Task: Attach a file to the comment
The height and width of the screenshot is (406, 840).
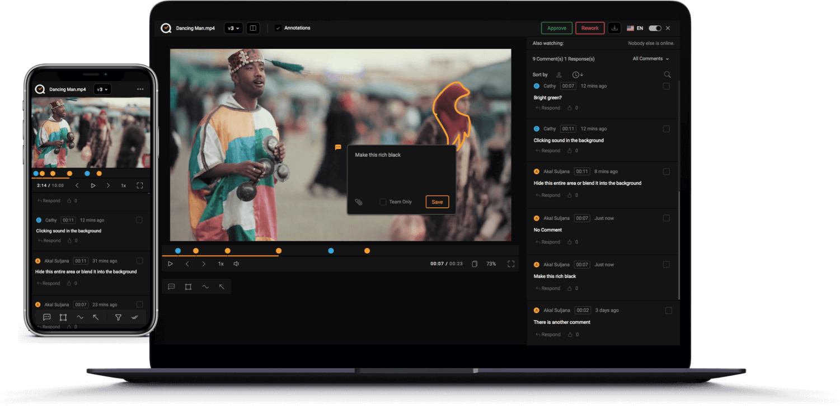Action: 360,202
